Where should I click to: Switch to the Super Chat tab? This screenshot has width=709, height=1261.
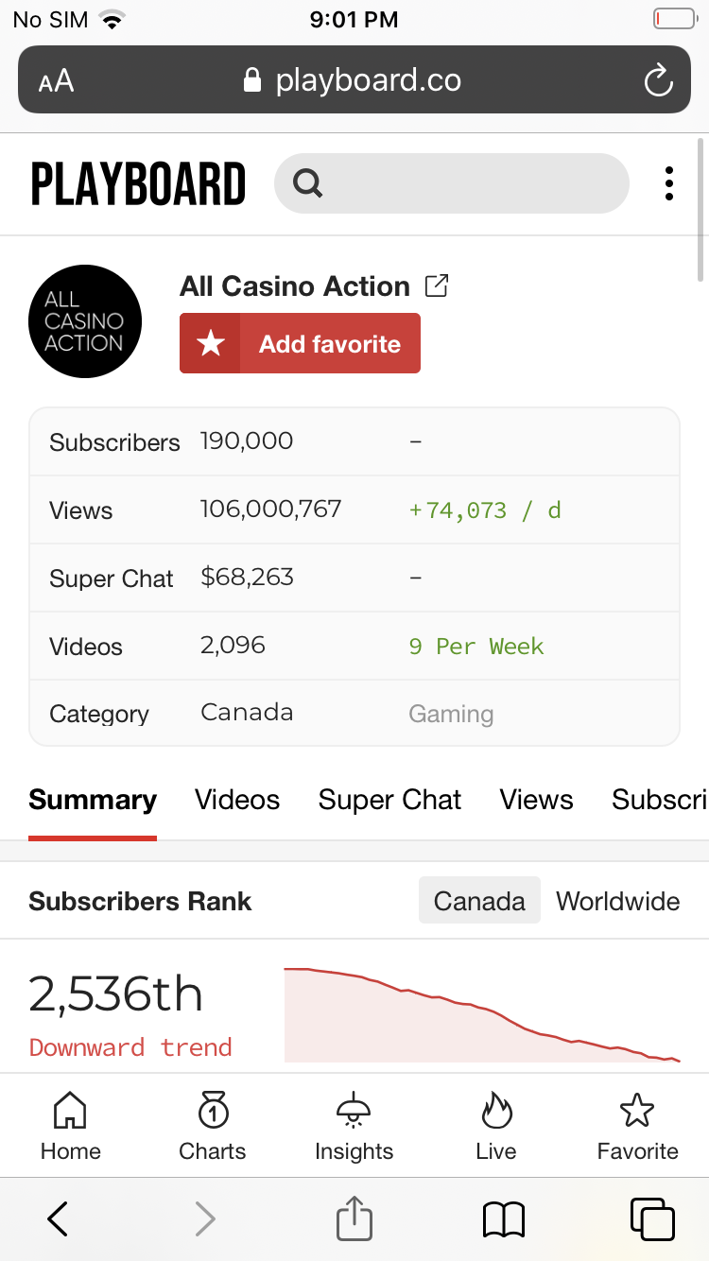[389, 800]
